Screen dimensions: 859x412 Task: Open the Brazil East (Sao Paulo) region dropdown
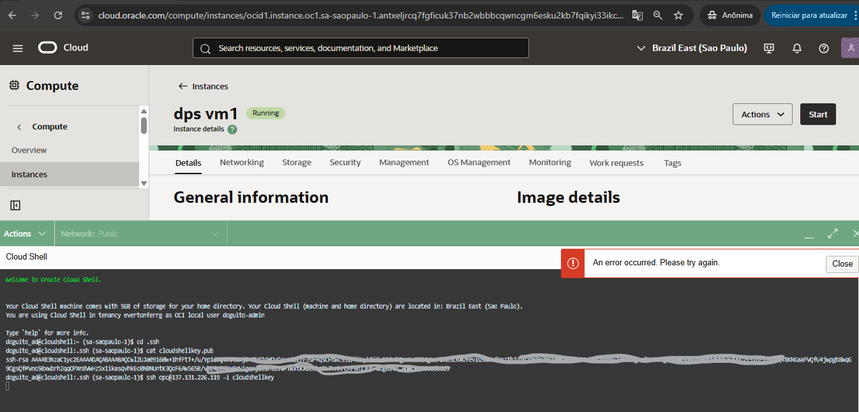692,48
